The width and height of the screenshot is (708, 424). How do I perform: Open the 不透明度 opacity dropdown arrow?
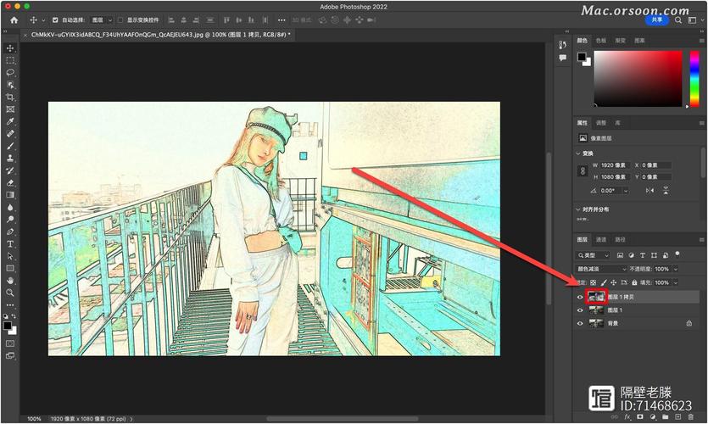click(x=676, y=269)
